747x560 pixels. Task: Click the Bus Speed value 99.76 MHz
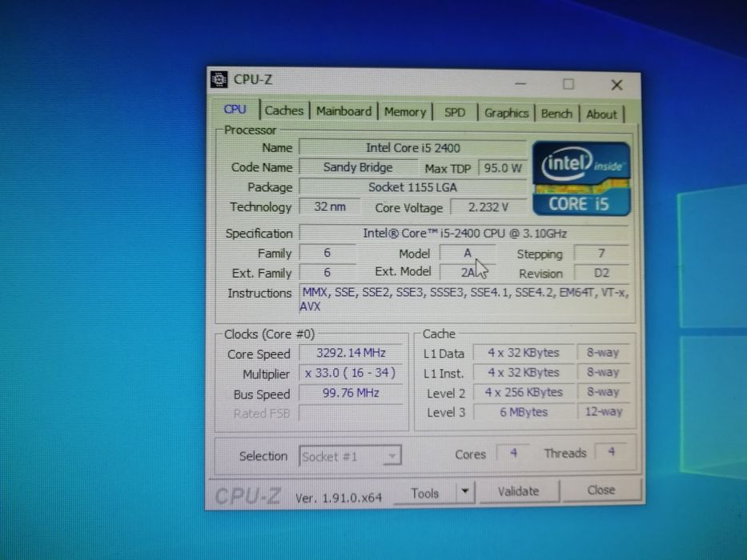[x=351, y=393]
